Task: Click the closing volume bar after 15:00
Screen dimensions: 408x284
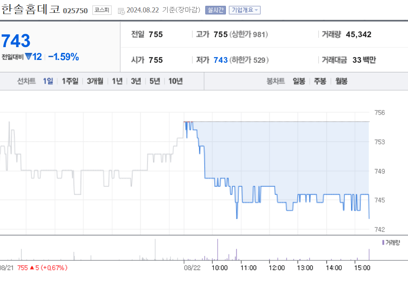Action: pos(369,254)
